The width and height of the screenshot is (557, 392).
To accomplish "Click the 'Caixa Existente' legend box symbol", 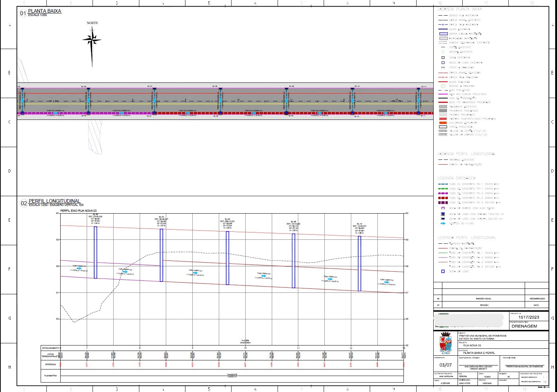I will 443,57.
